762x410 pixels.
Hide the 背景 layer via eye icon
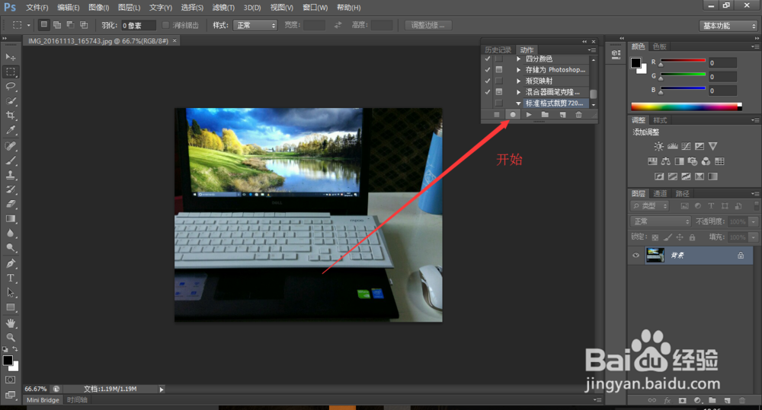pos(636,256)
